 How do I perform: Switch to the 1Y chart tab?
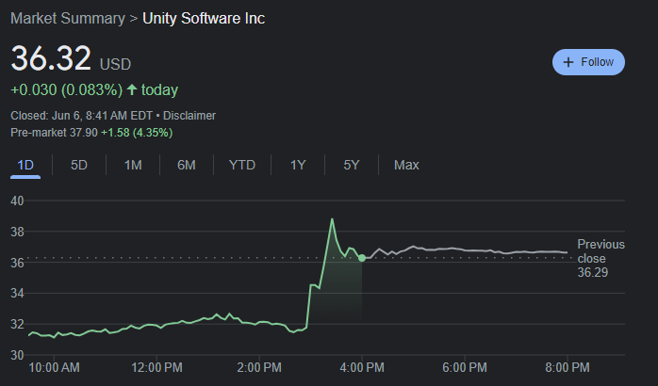point(298,166)
